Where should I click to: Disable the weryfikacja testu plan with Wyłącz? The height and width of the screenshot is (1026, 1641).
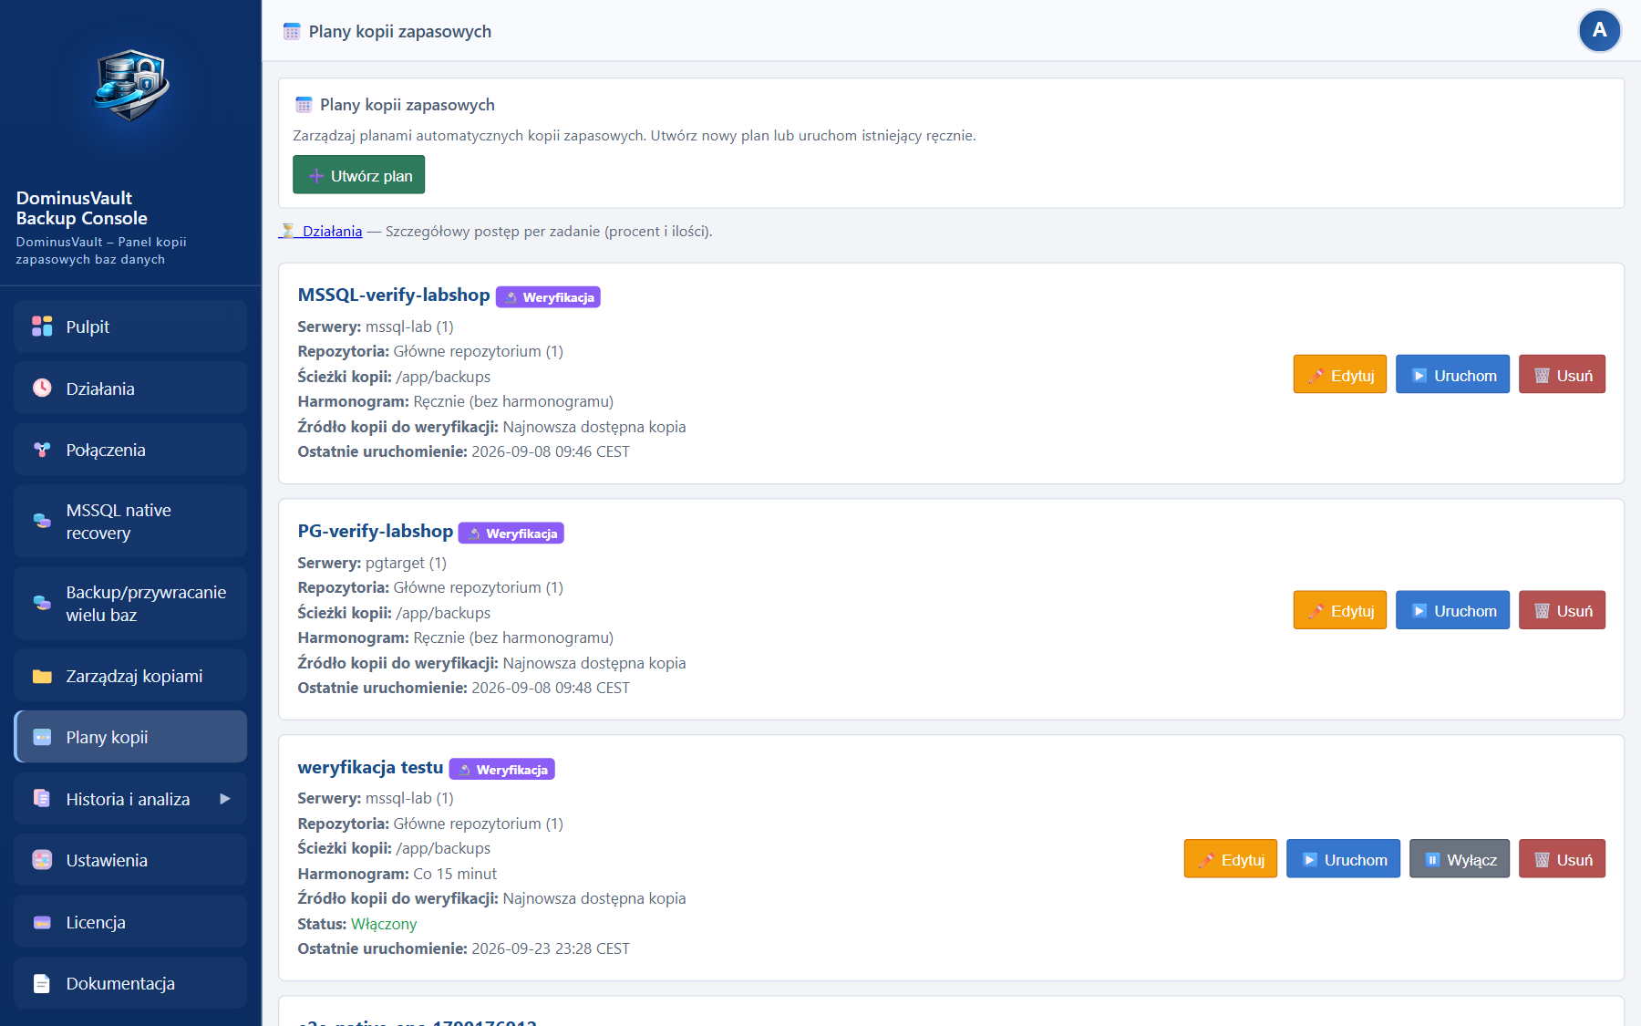click(1460, 859)
